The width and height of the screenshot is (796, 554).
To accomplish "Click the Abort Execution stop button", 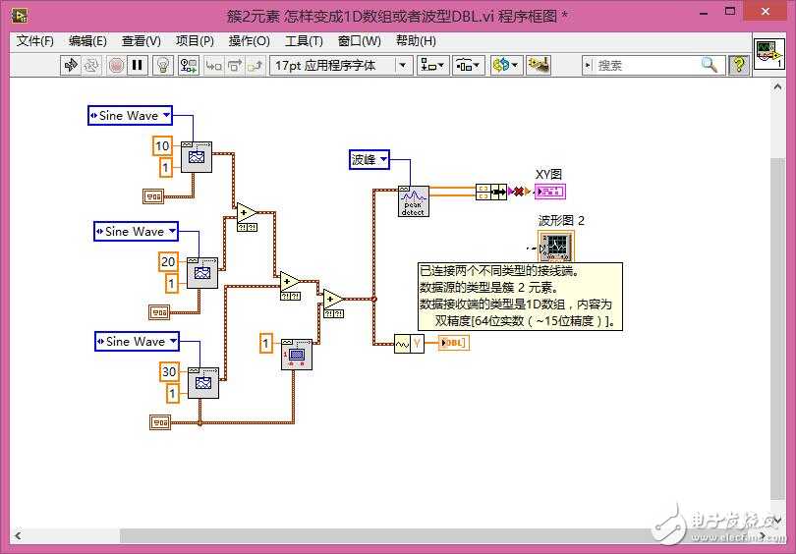I will coord(117,66).
